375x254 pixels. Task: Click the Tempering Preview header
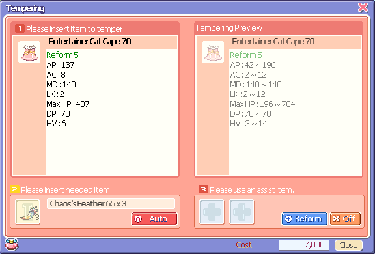(229, 28)
